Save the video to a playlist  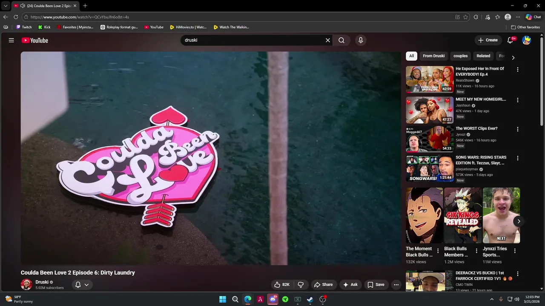[376, 285]
